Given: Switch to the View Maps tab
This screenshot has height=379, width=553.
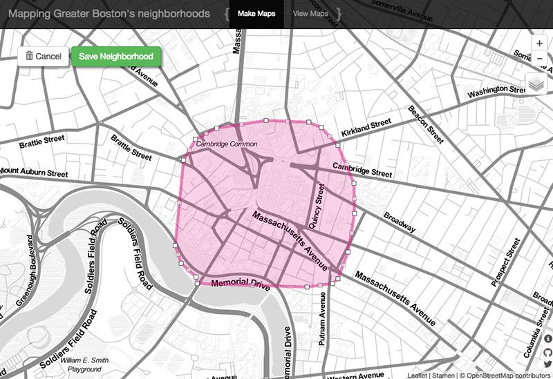Looking at the screenshot, I should click(310, 14).
